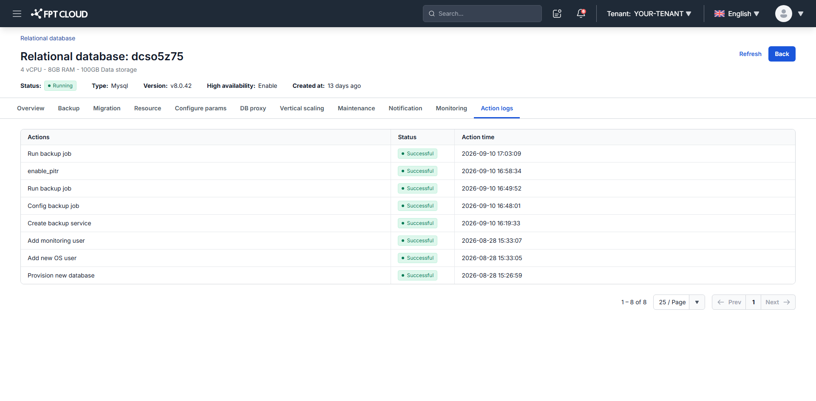
Task: Click the Next pagination button
Action: click(x=778, y=302)
